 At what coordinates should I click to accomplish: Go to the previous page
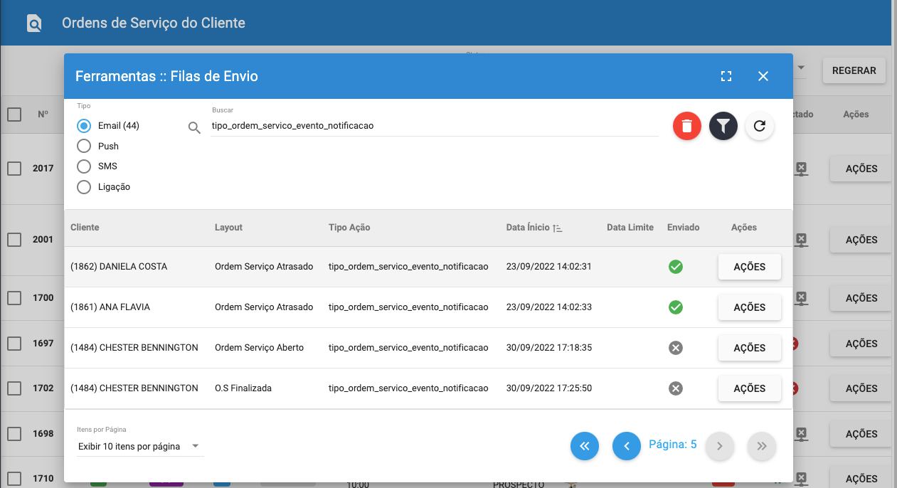626,446
